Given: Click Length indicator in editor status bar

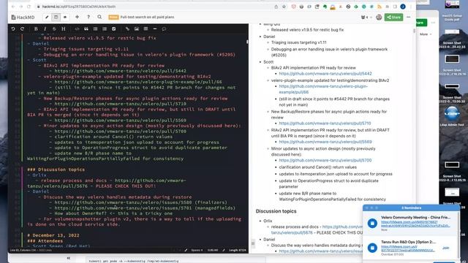Looking at the screenshot, I should pyautogui.click(x=238, y=250).
